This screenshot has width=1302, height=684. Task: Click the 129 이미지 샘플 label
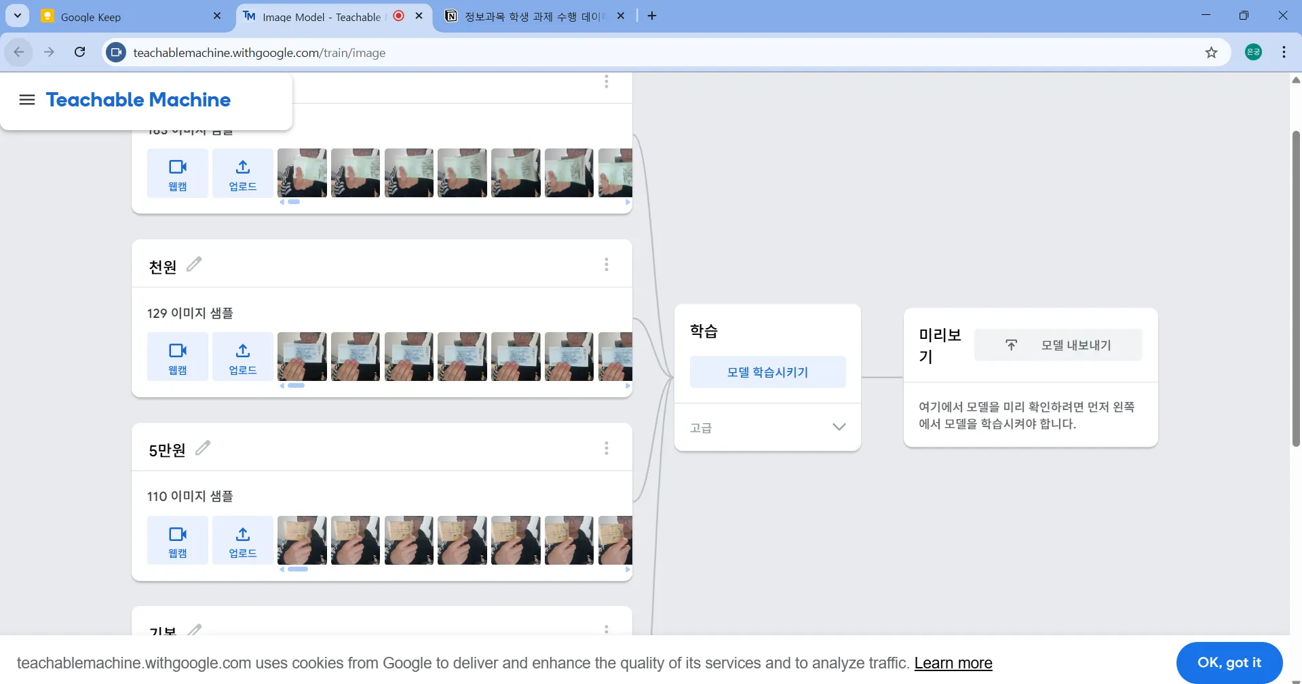click(190, 313)
